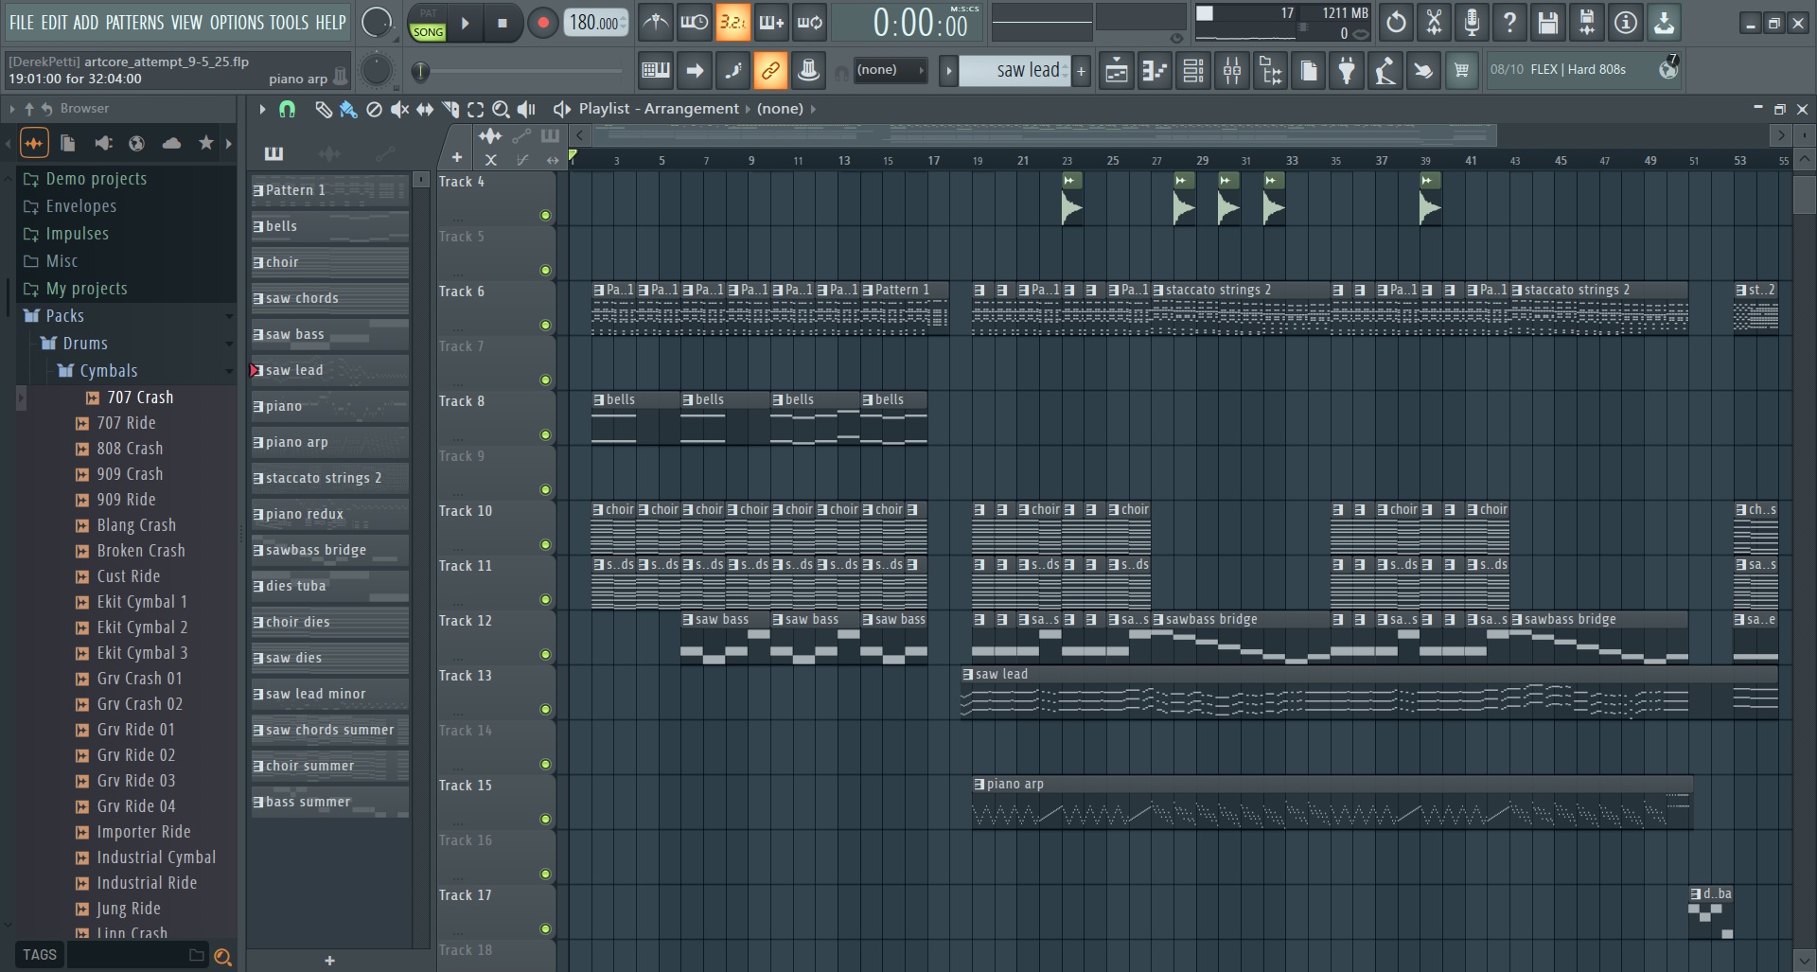Open the ADD menu
This screenshot has width=1817, height=972.
pyautogui.click(x=86, y=22)
